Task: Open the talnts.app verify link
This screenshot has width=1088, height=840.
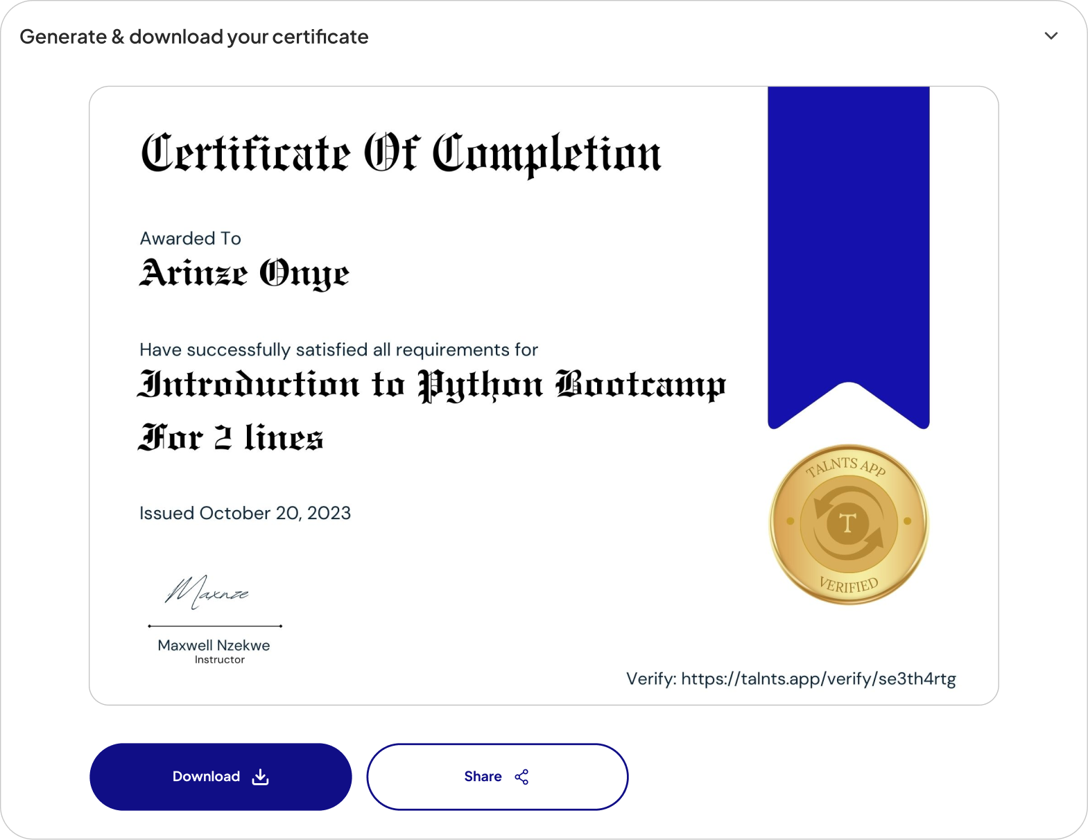Action: [818, 679]
